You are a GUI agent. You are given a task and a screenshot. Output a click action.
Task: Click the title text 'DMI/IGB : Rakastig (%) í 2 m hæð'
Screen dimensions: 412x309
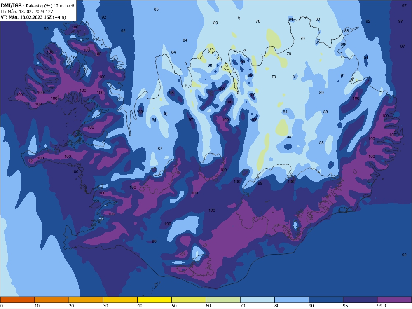[x=37, y=5]
